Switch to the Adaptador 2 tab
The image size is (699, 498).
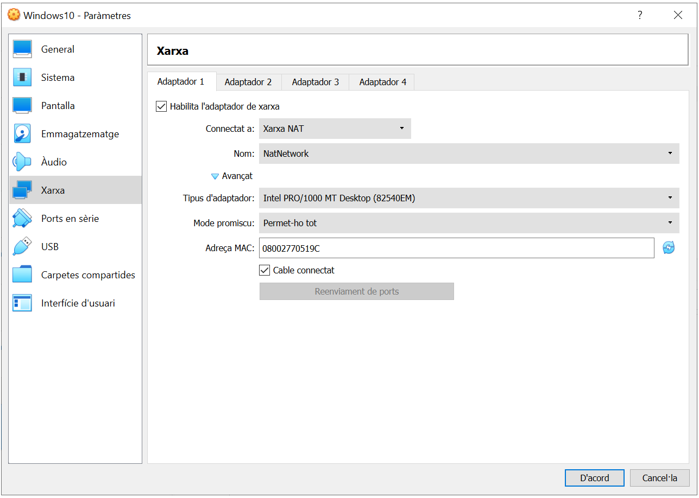[248, 82]
